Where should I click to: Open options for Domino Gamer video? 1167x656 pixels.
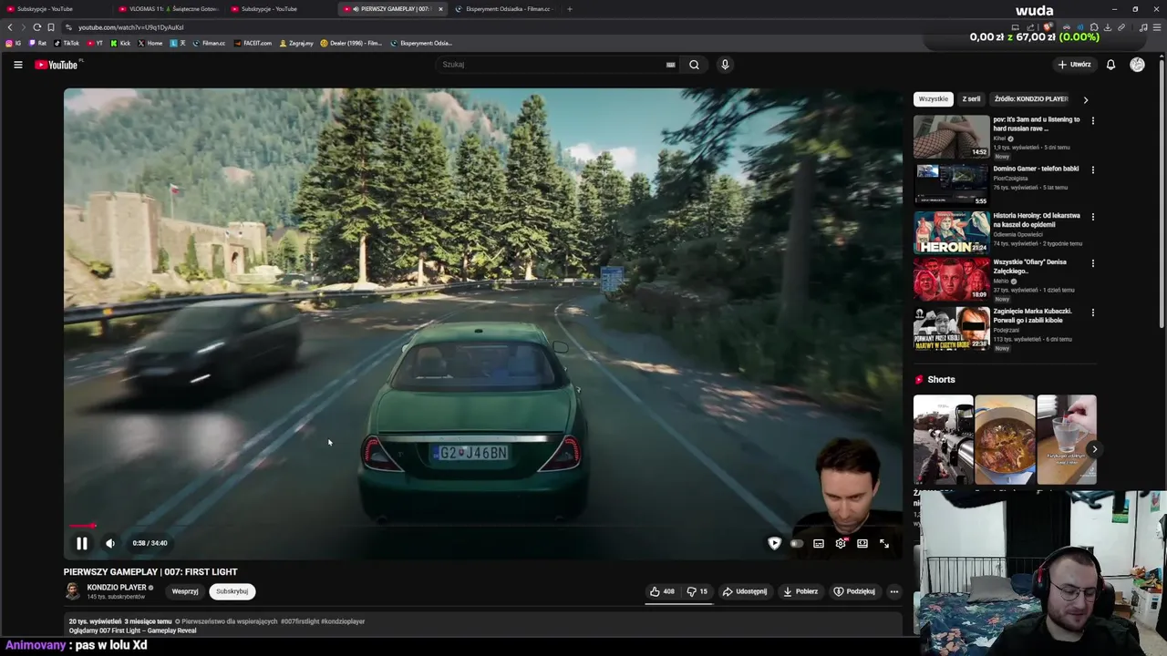tap(1093, 169)
